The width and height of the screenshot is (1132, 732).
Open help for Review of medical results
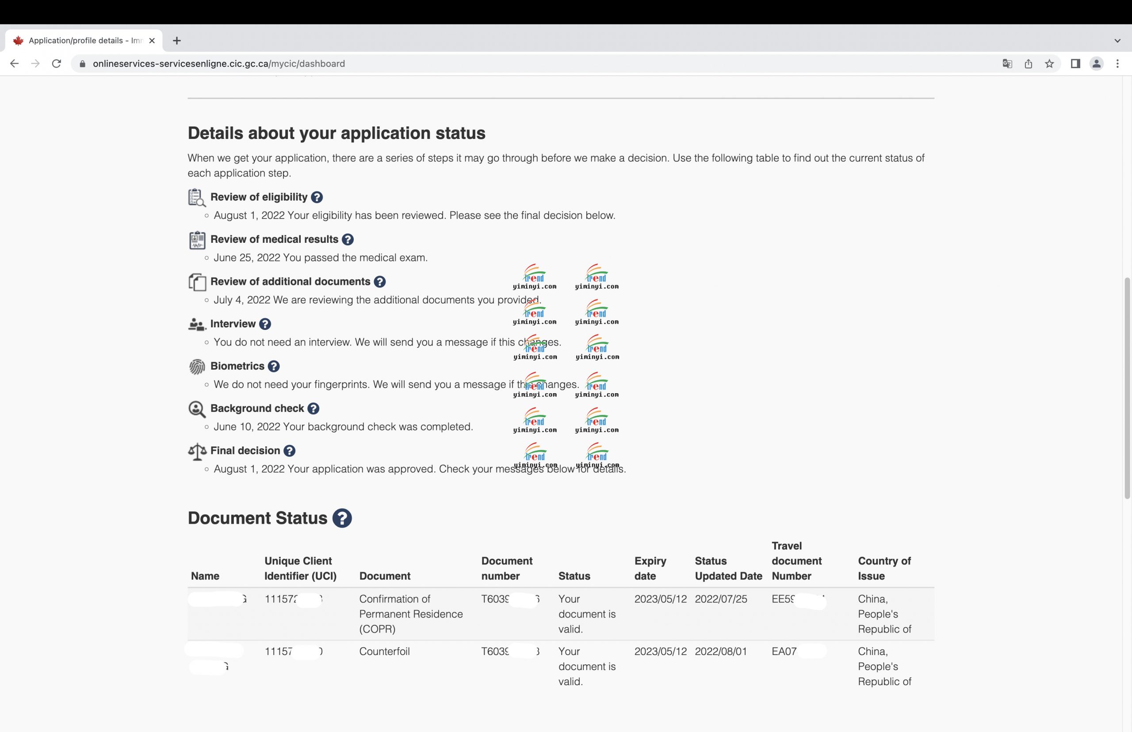pyautogui.click(x=348, y=240)
